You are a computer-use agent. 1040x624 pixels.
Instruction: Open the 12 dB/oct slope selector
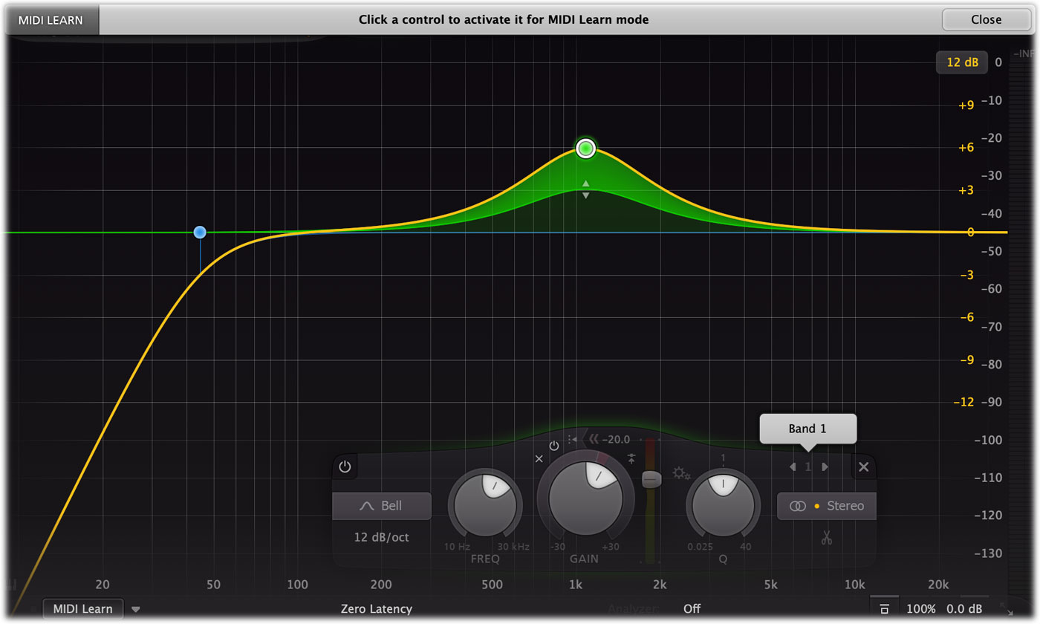381,537
